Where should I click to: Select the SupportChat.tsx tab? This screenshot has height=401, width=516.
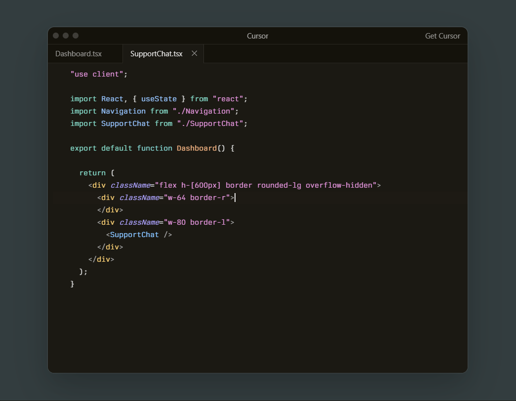point(156,53)
